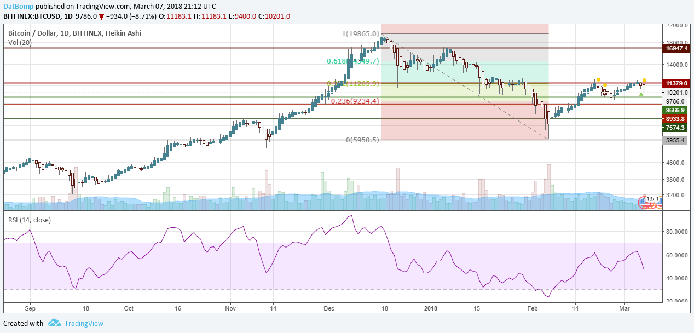Select the dashed Fibonacci trend line
694x333 pixels.
[465, 88]
